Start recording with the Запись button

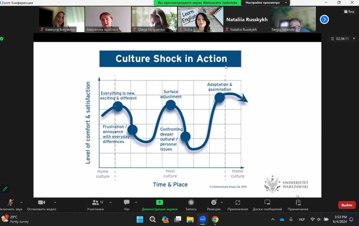[191, 203]
